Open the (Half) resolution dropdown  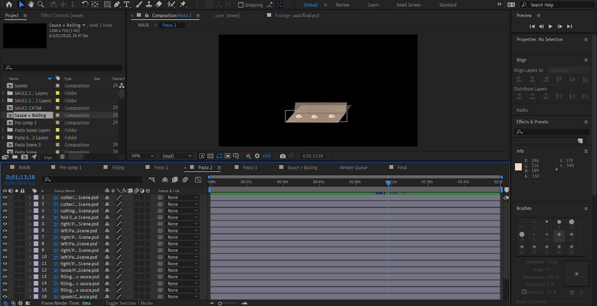coord(177,156)
